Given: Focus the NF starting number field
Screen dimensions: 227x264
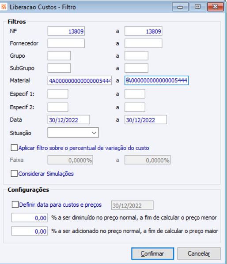Looking at the screenshot, I should tap(66, 31).
